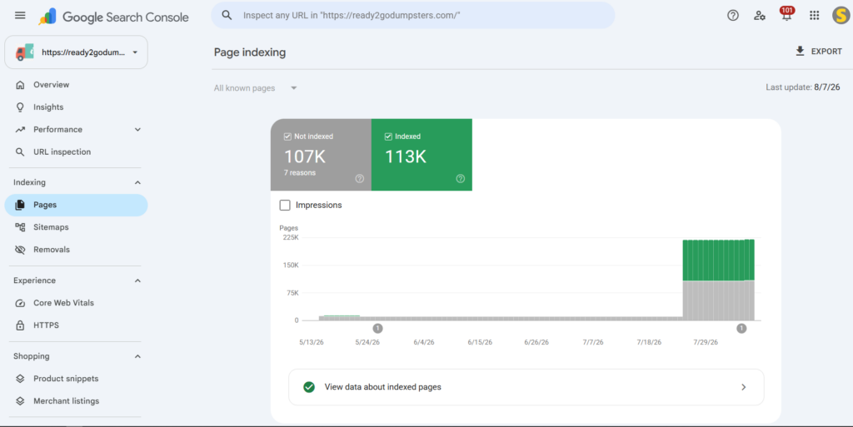The height and width of the screenshot is (427, 853).
Task: Click the Insights lightbulb icon
Action: click(20, 107)
